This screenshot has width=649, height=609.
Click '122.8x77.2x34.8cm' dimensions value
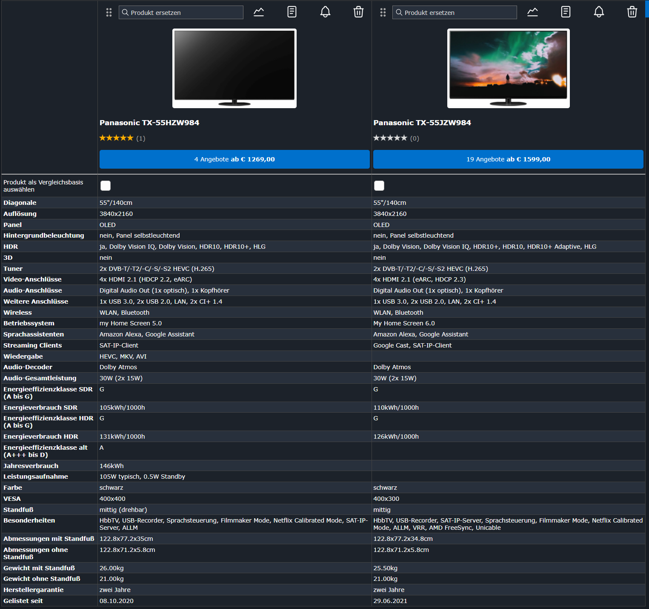pyautogui.click(x=403, y=539)
